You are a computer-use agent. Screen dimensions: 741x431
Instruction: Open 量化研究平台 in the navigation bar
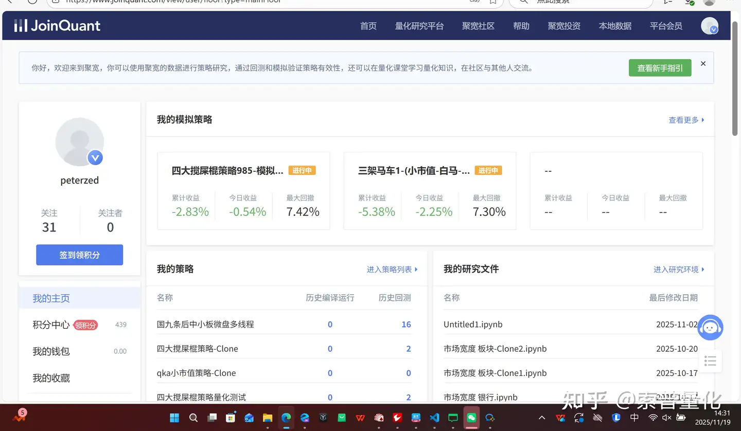pos(419,26)
